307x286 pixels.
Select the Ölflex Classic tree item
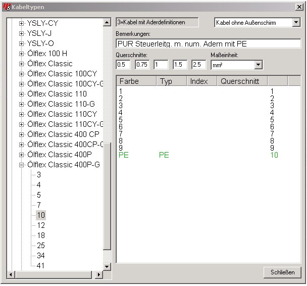pyautogui.click(x=50, y=64)
